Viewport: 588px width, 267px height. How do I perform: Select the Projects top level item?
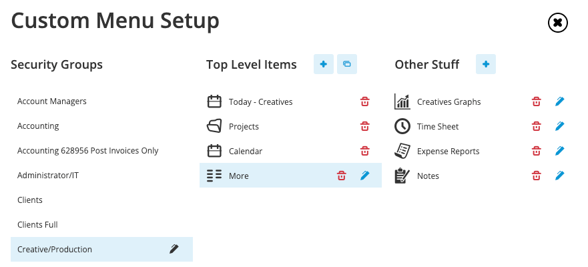(290, 126)
